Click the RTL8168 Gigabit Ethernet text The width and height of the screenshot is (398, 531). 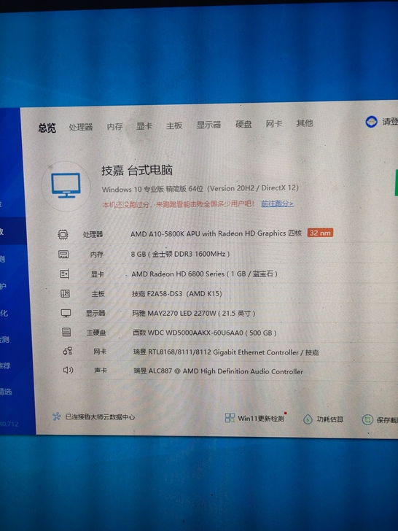(226, 352)
